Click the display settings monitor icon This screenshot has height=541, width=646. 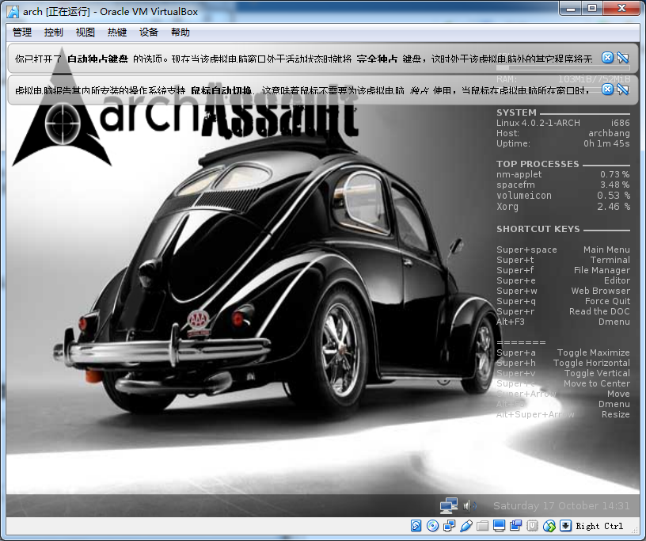coord(499,526)
